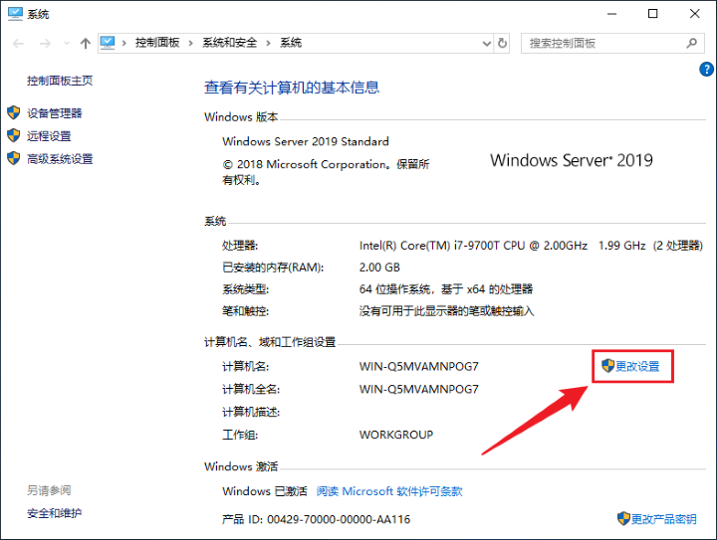
Task: Expand chevron after 系统和安全 breadcrumb
Action: click(269, 44)
